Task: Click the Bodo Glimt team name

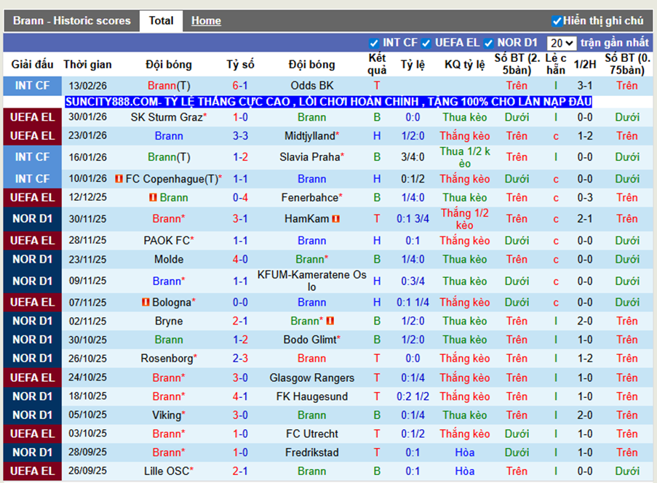Action: pyautogui.click(x=310, y=340)
